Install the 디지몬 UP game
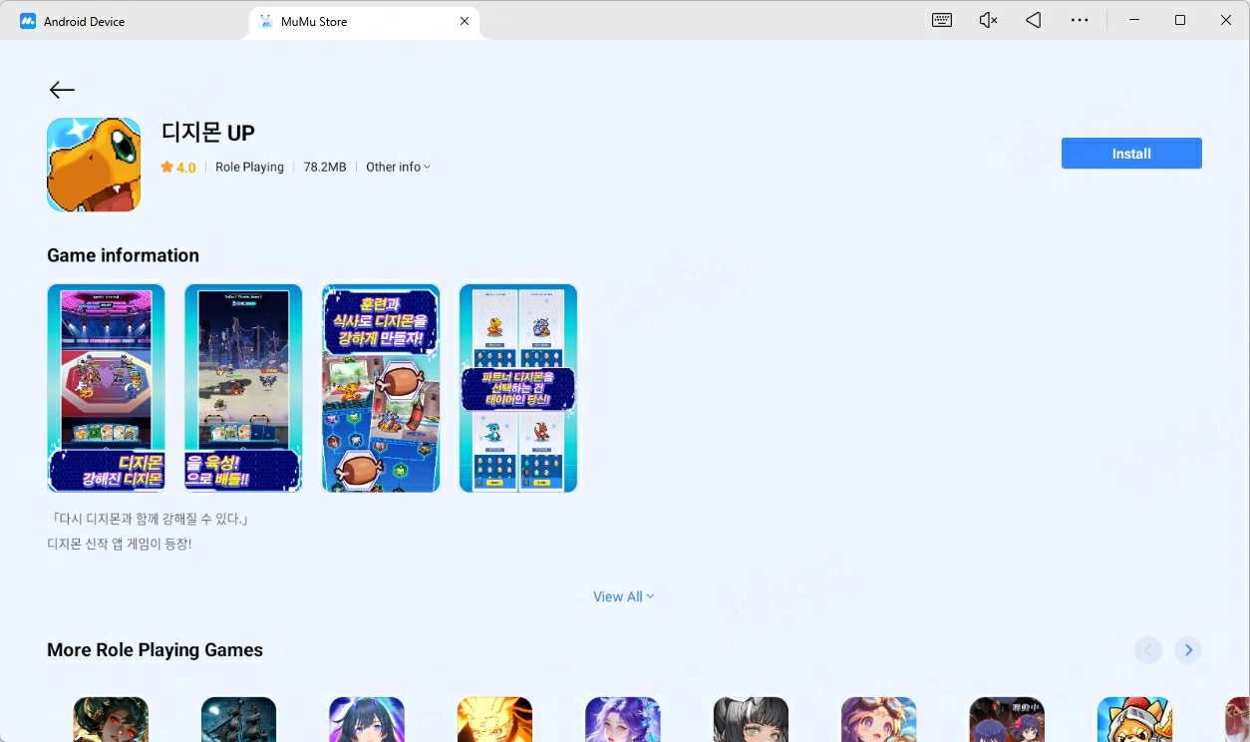Screen dimensions: 1250x742 click(x=1131, y=154)
